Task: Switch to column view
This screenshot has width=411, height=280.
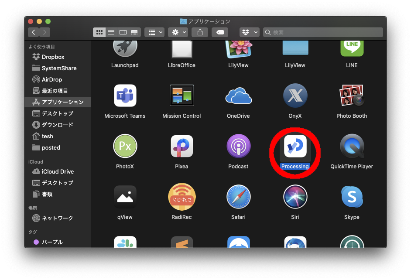Action: [123, 32]
